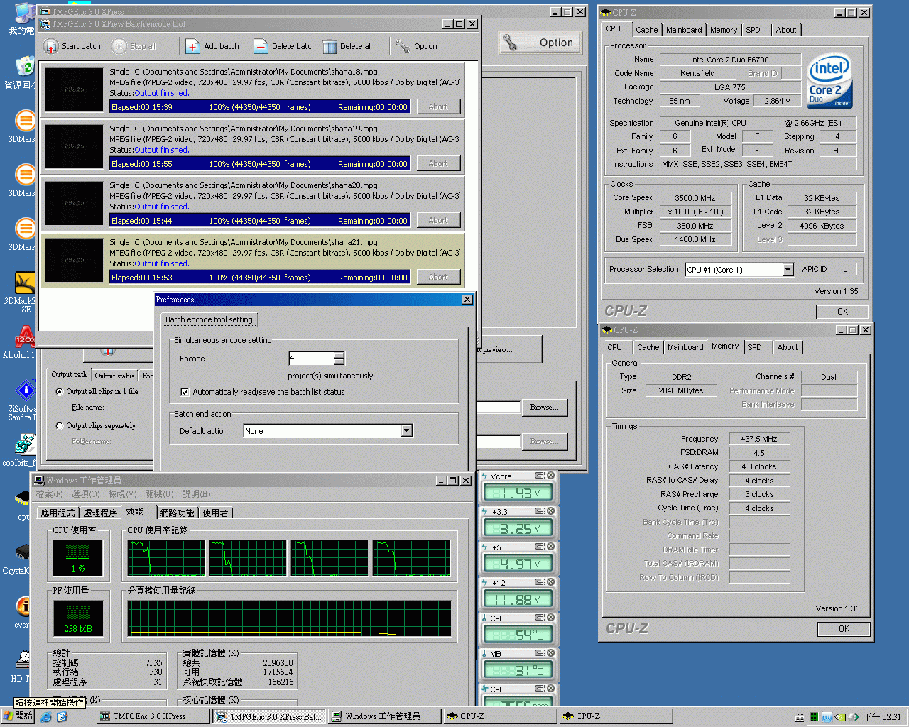Viewport: 909px width, 727px height.
Task: Open the Recycle Bin desktop icon
Action: coord(24,67)
